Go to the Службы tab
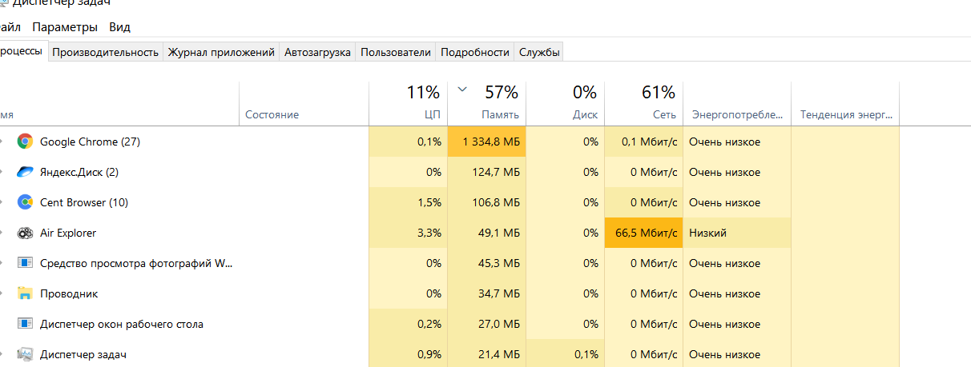 coord(539,52)
